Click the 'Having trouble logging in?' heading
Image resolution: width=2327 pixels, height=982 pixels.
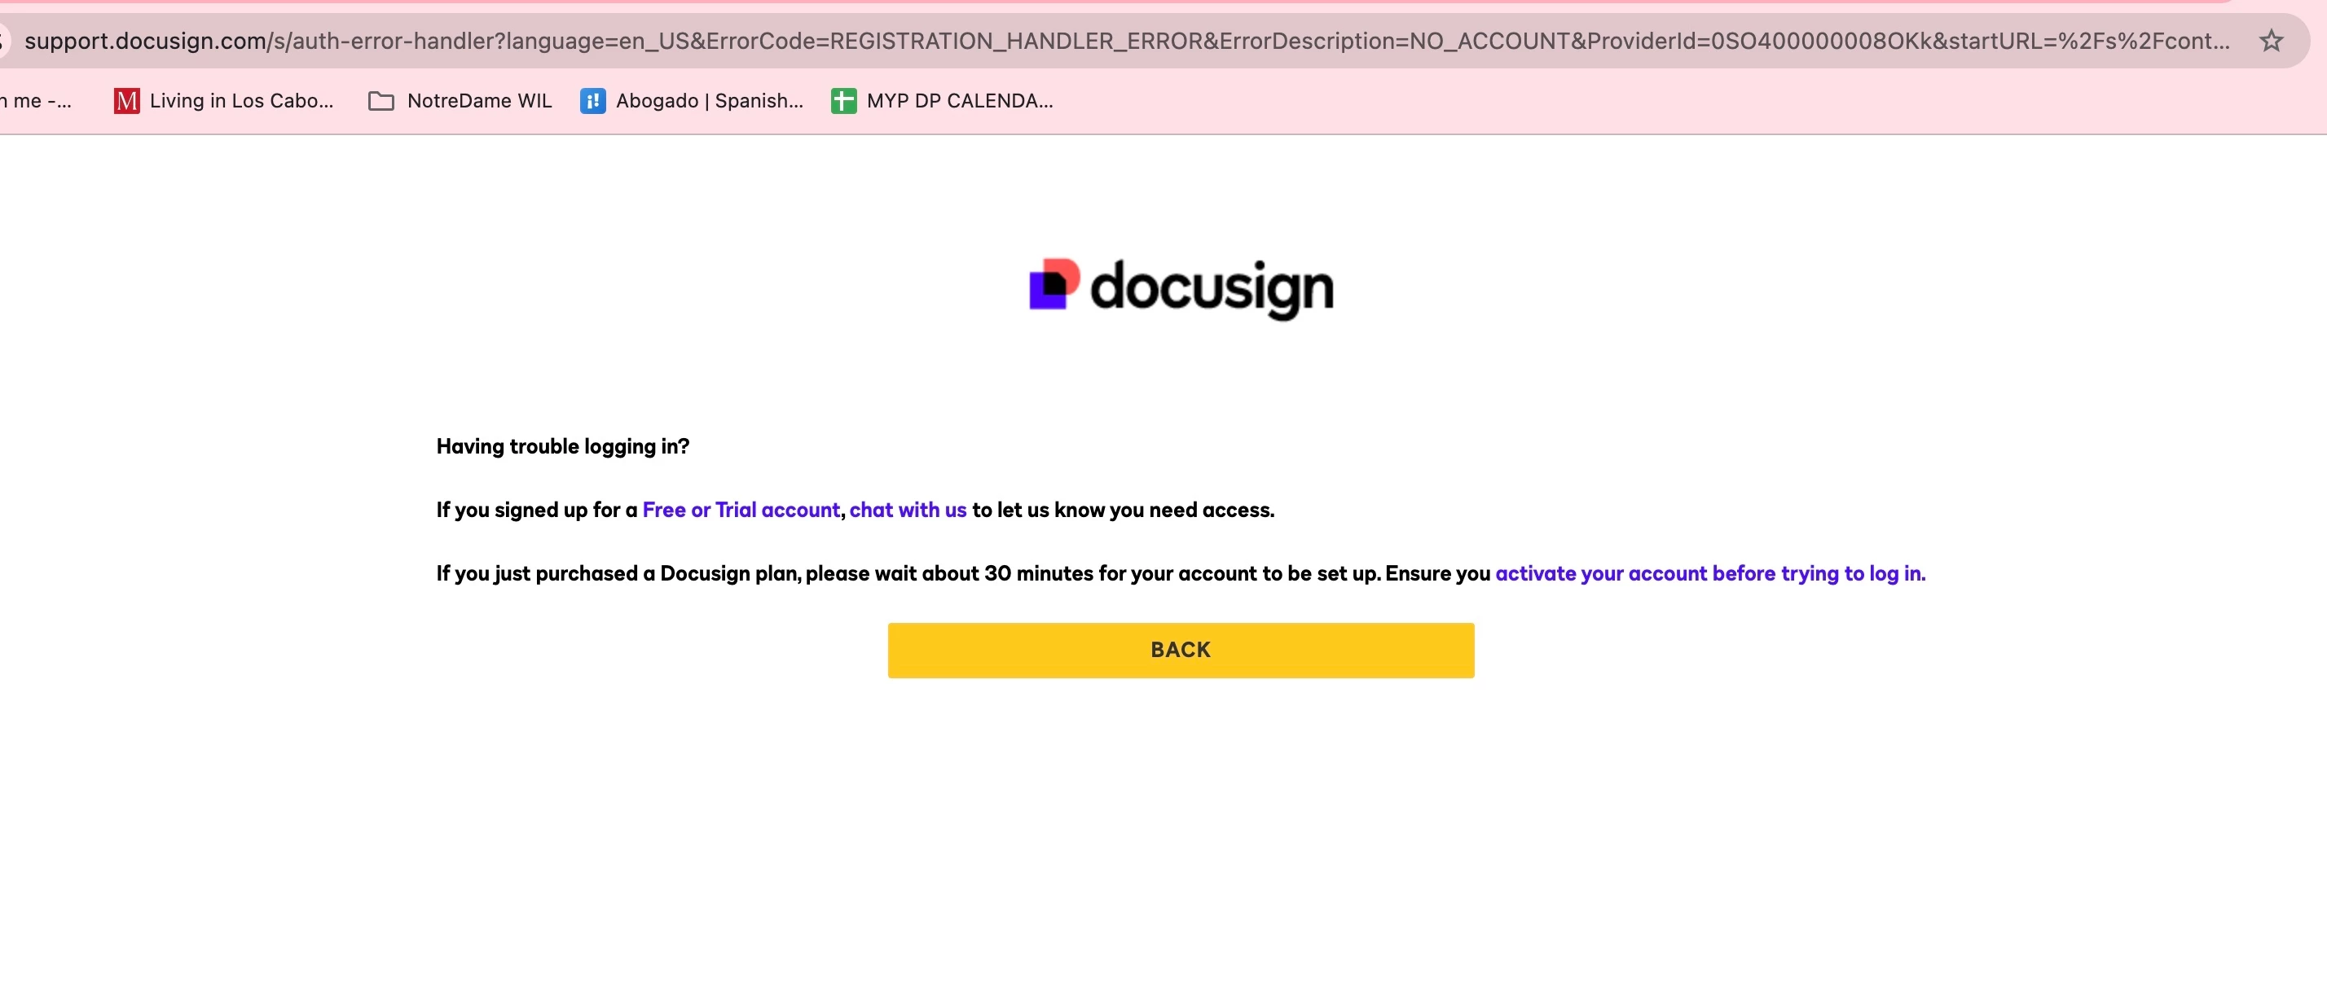[x=563, y=446]
